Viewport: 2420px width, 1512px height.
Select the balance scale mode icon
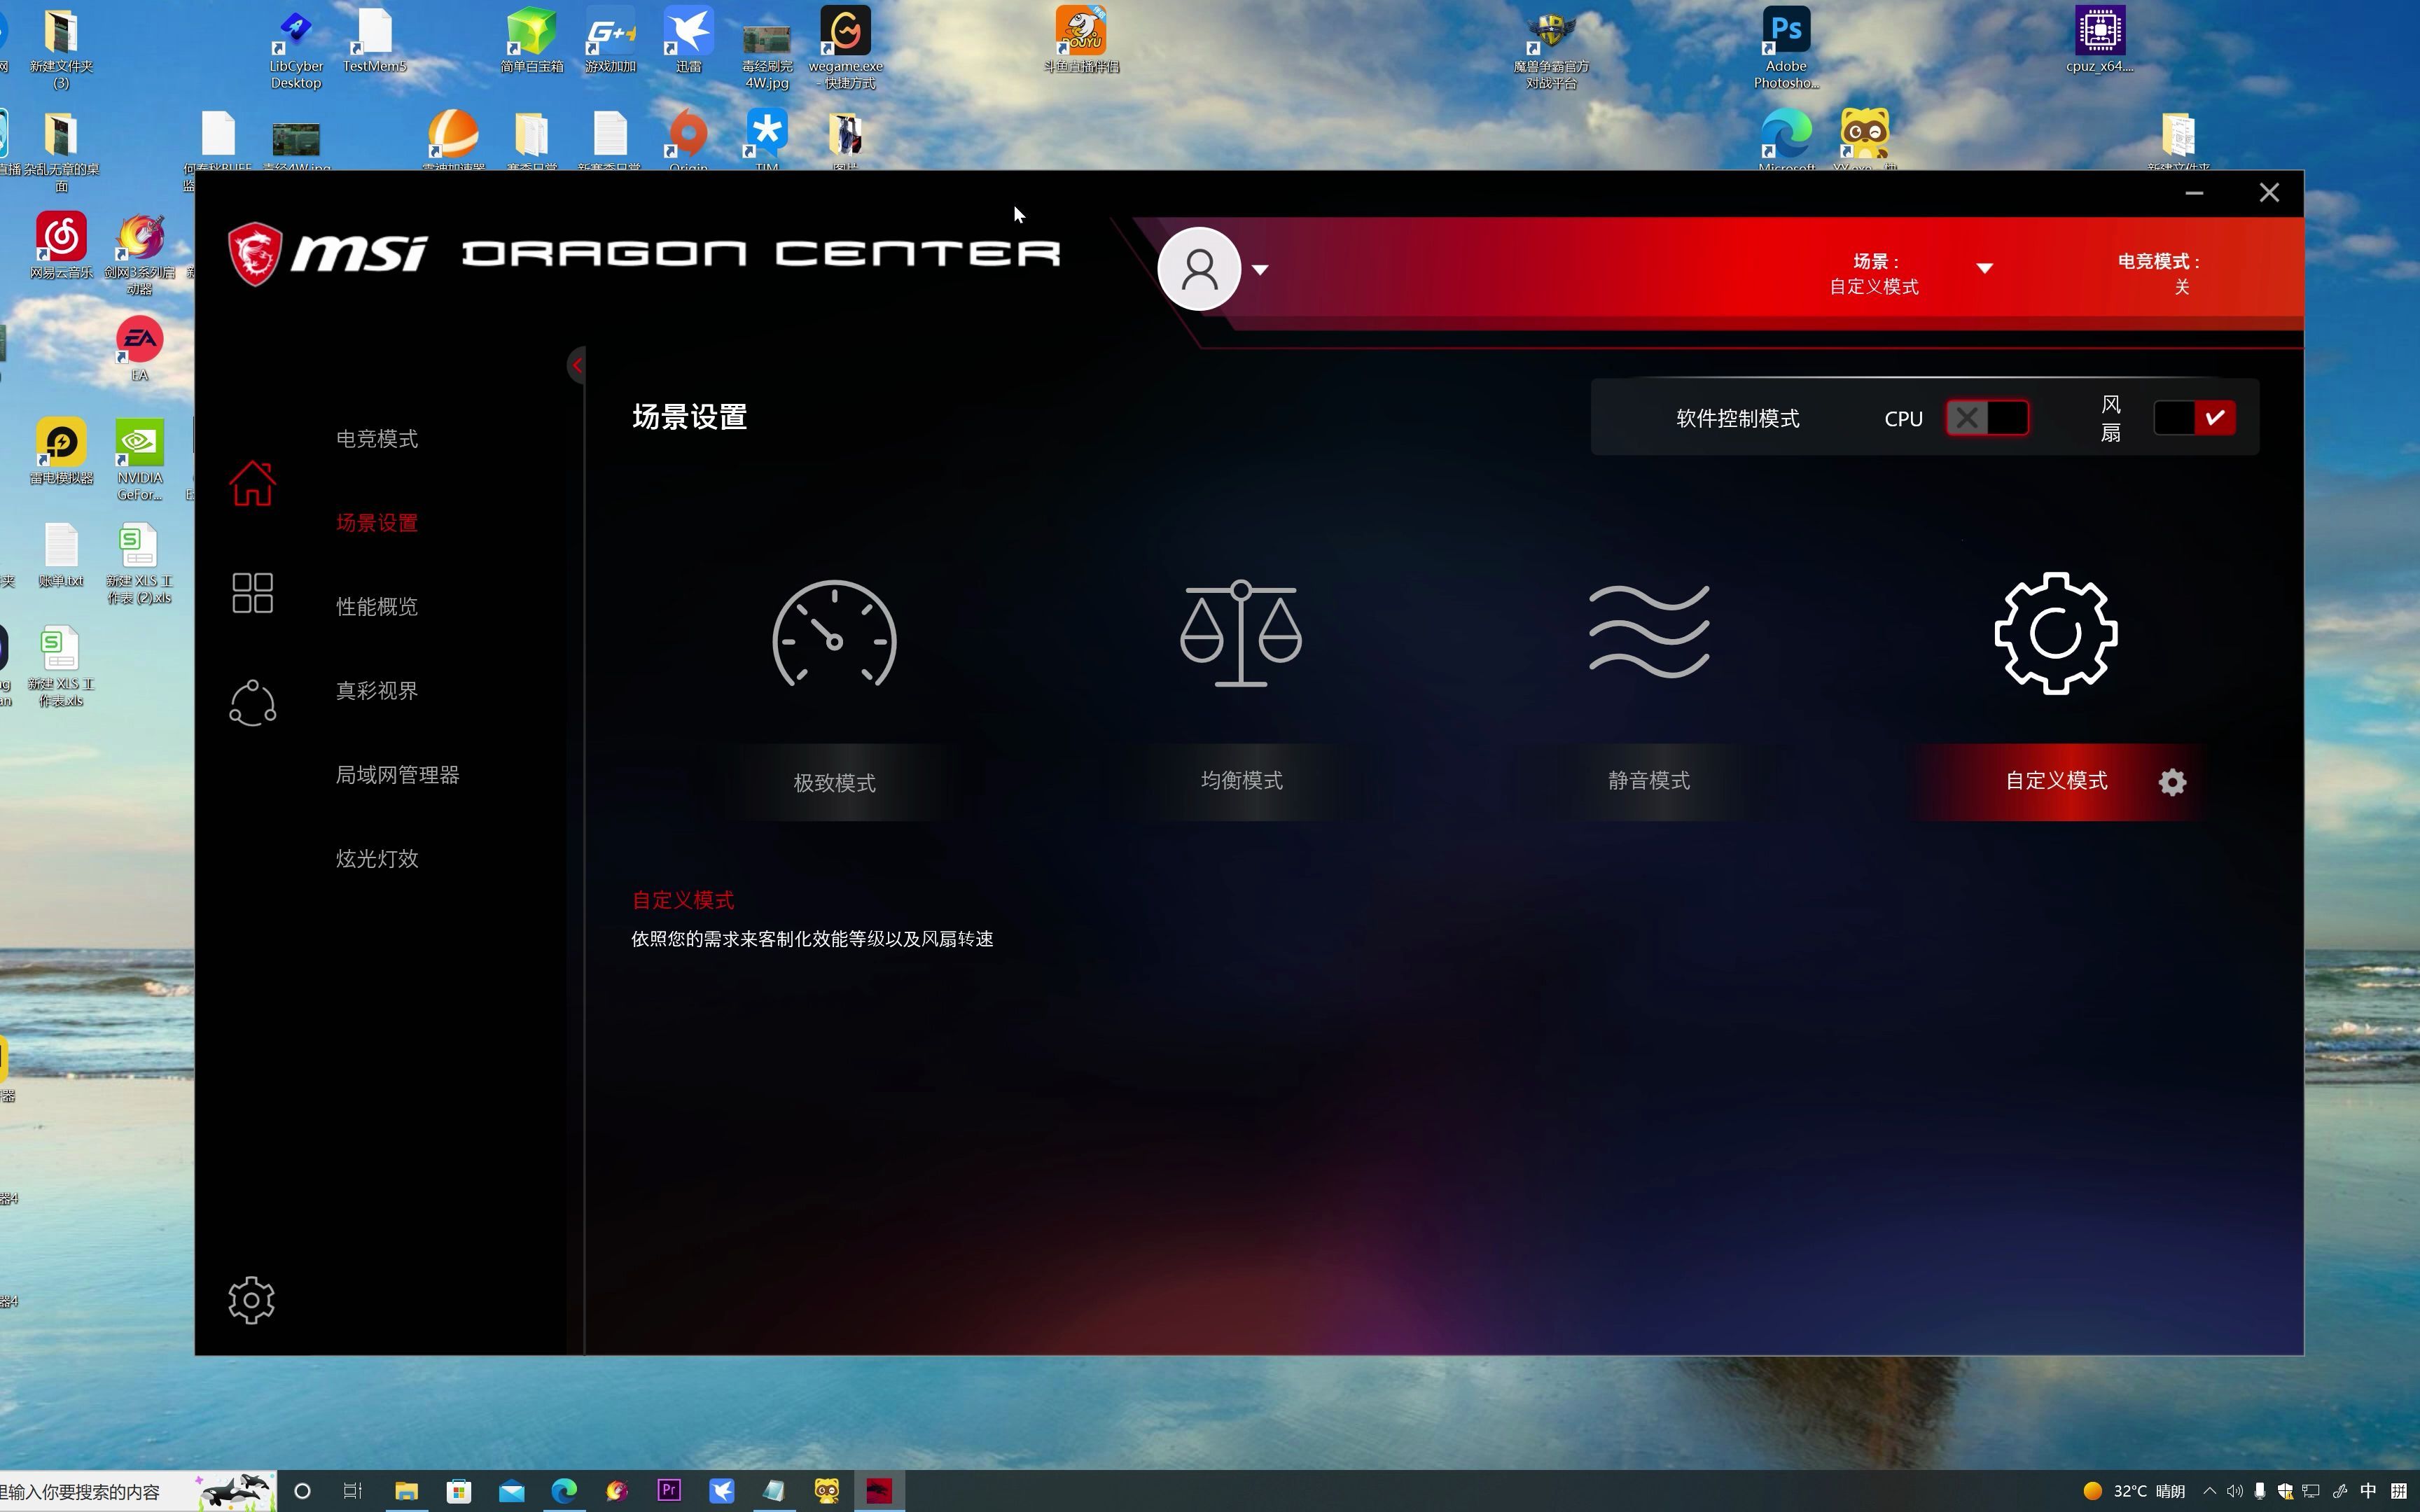pos(1240,634)
